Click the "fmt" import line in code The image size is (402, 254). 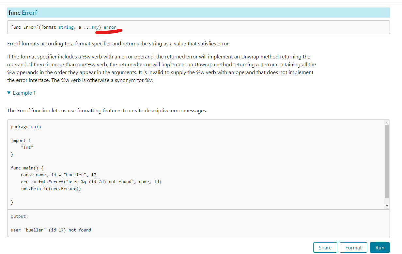27,147
